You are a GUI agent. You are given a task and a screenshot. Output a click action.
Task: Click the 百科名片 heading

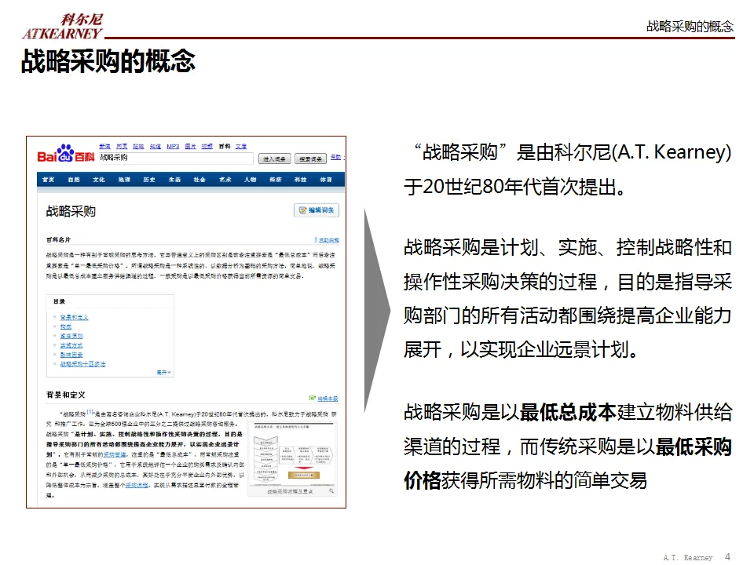click(x=58, y=240)
